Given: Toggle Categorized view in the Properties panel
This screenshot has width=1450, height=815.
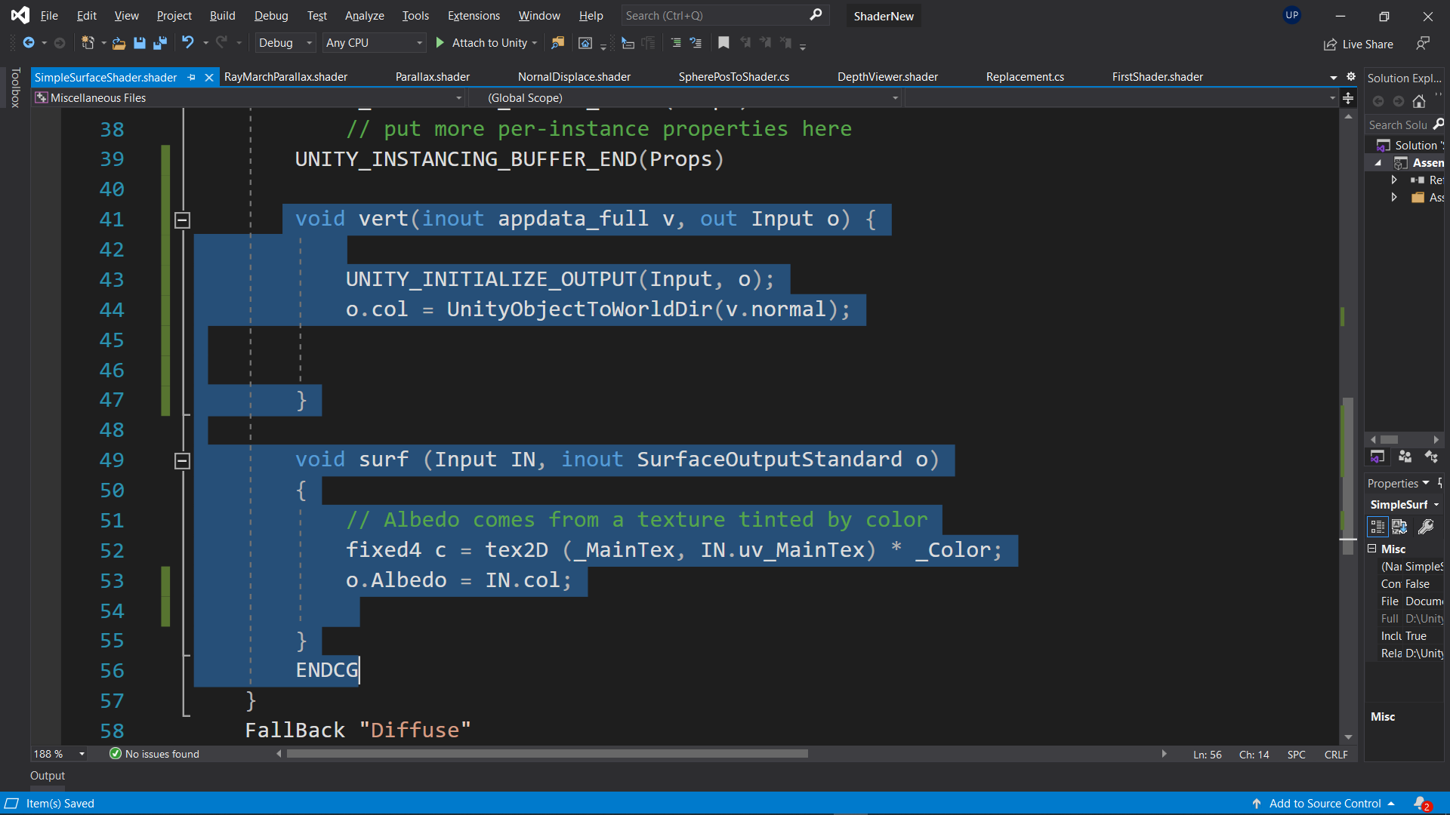Looking at the screenshot, I should coord(1377,527).
